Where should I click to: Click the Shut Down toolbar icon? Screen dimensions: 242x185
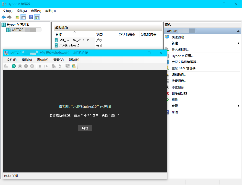pyautogui.click(x=26, y=66)
